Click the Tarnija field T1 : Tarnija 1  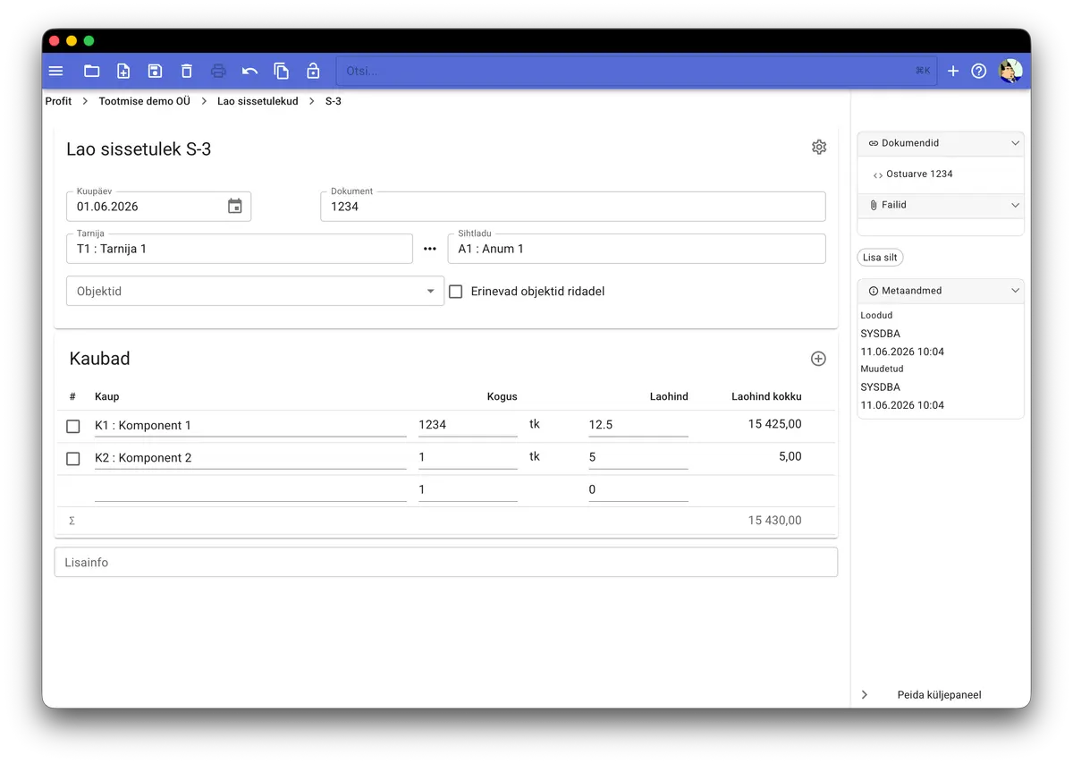click(240, 249)
